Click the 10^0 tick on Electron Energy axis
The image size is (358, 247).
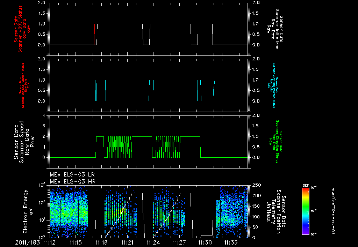coord(42,237)
